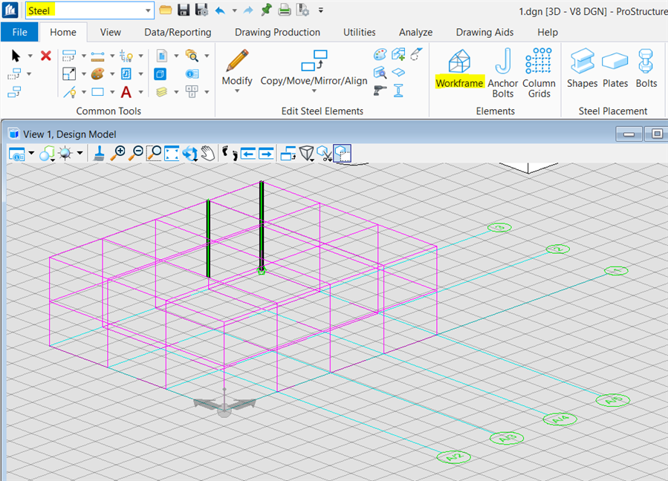Click the View 1 window icon in title bar

[x=14, y=134]
